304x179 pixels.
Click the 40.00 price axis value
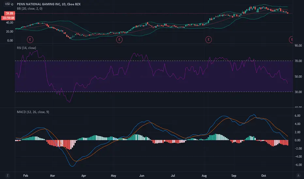click(10, 23)
